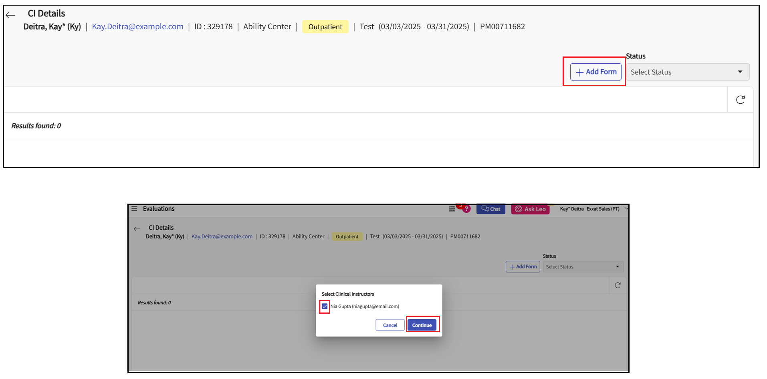The image size is (767, 379).
Task: Click the highlighted Add Form button
Action: [595, 72]
